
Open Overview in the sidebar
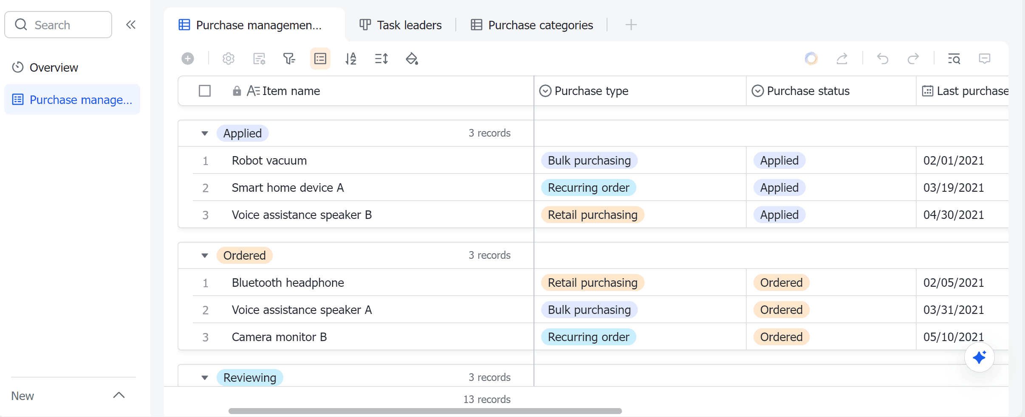pyautogui.click(x=54, y=67)
